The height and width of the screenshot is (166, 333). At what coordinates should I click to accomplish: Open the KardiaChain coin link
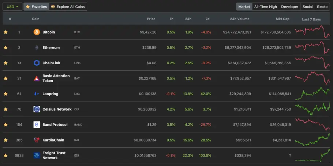click(x=53, y=140)
